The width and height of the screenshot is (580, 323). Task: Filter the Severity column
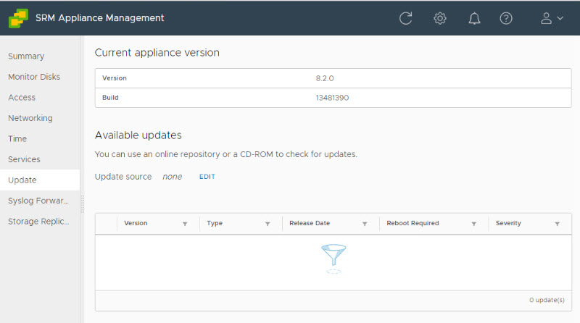point(557,224)
